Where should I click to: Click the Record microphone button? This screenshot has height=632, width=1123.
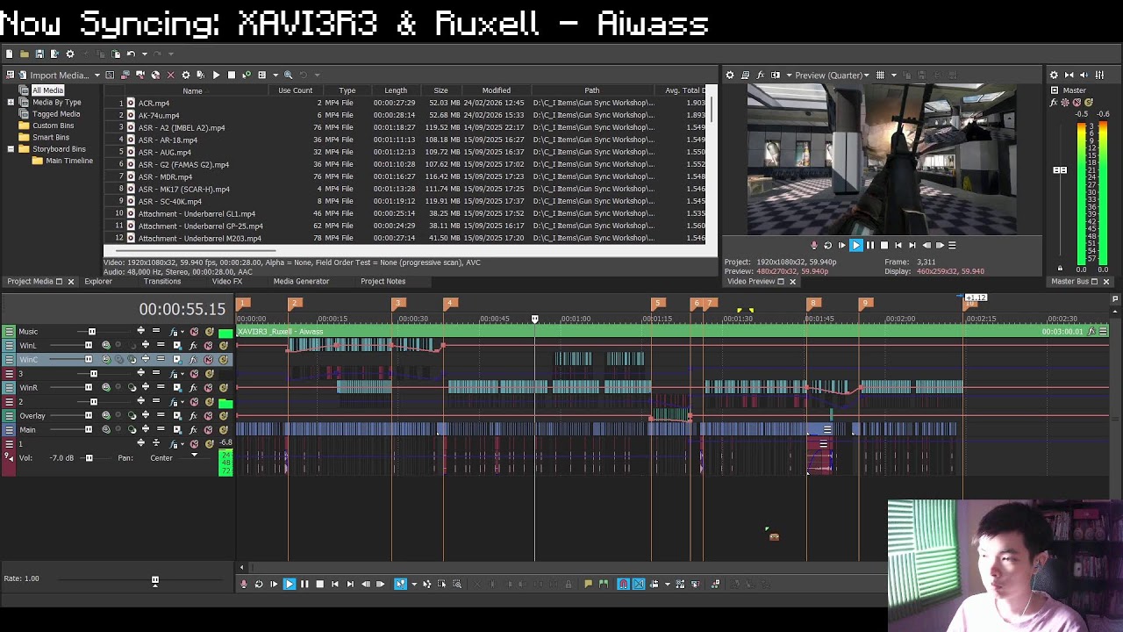pos(244,584)
